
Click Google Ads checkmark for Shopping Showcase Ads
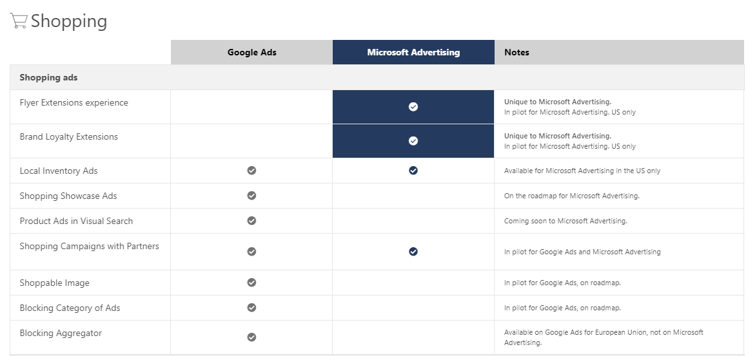click(251, 196)
